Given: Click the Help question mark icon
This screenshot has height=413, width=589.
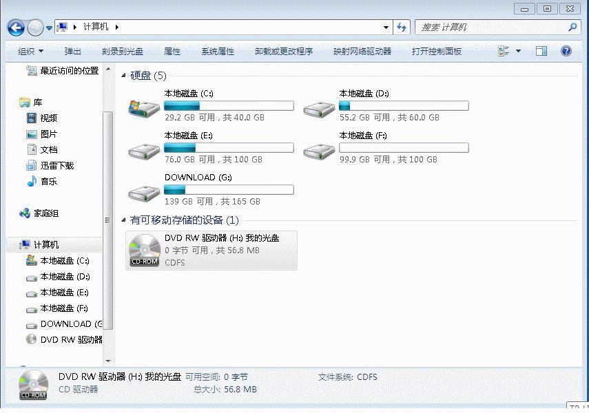Looking at the screenshot, I should coord(566,50).
